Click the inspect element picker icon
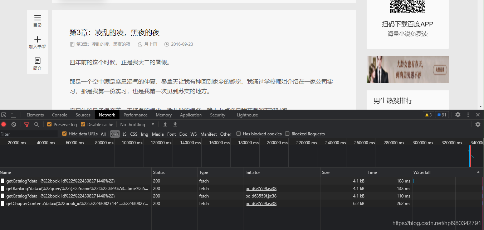Image resolution: width=484 pixels, height=230 pixels. 4,115
